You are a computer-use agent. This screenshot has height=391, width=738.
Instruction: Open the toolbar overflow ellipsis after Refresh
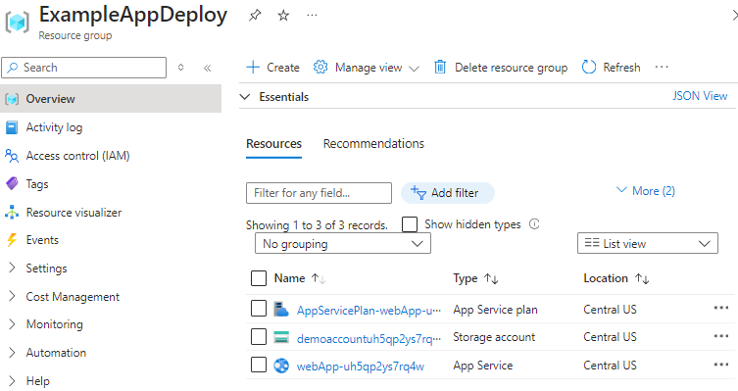[662, 68]
